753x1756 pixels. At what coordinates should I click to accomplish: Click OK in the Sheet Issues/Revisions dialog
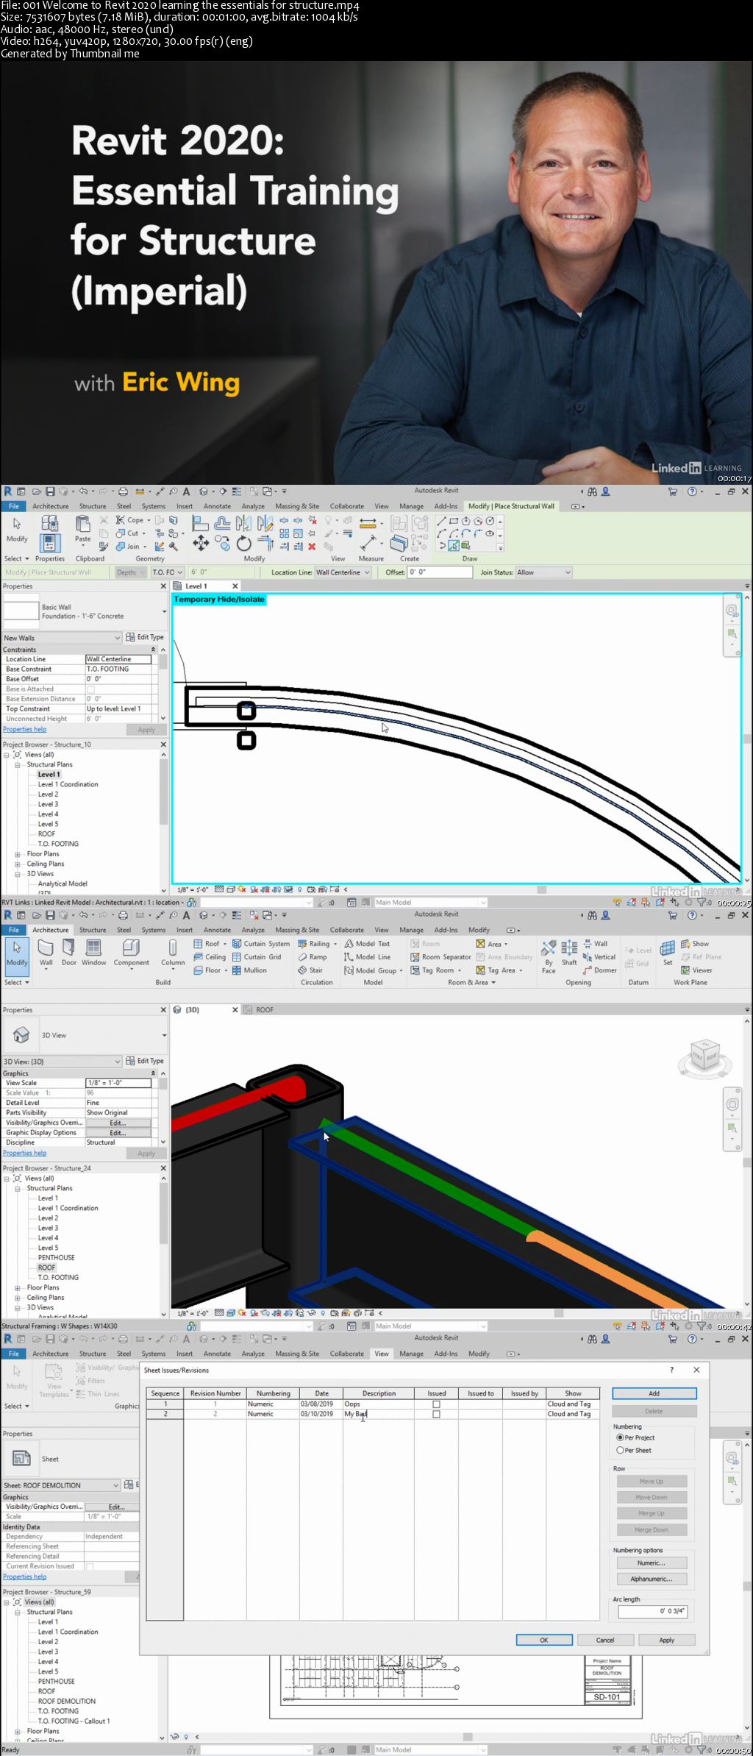pyautogui.click(x=544, y=1640)
